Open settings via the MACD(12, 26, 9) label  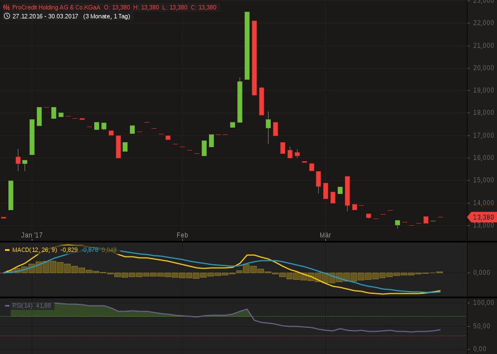pos(35,250)
